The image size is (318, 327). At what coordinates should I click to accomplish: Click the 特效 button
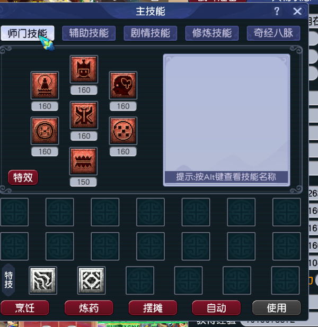click(x=23, y=177)
